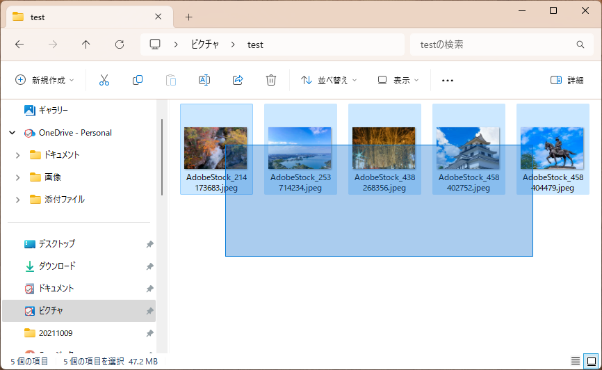602x370 pixels.
Task: Switch to large thumbnails view in status bar
Action: 591,361
